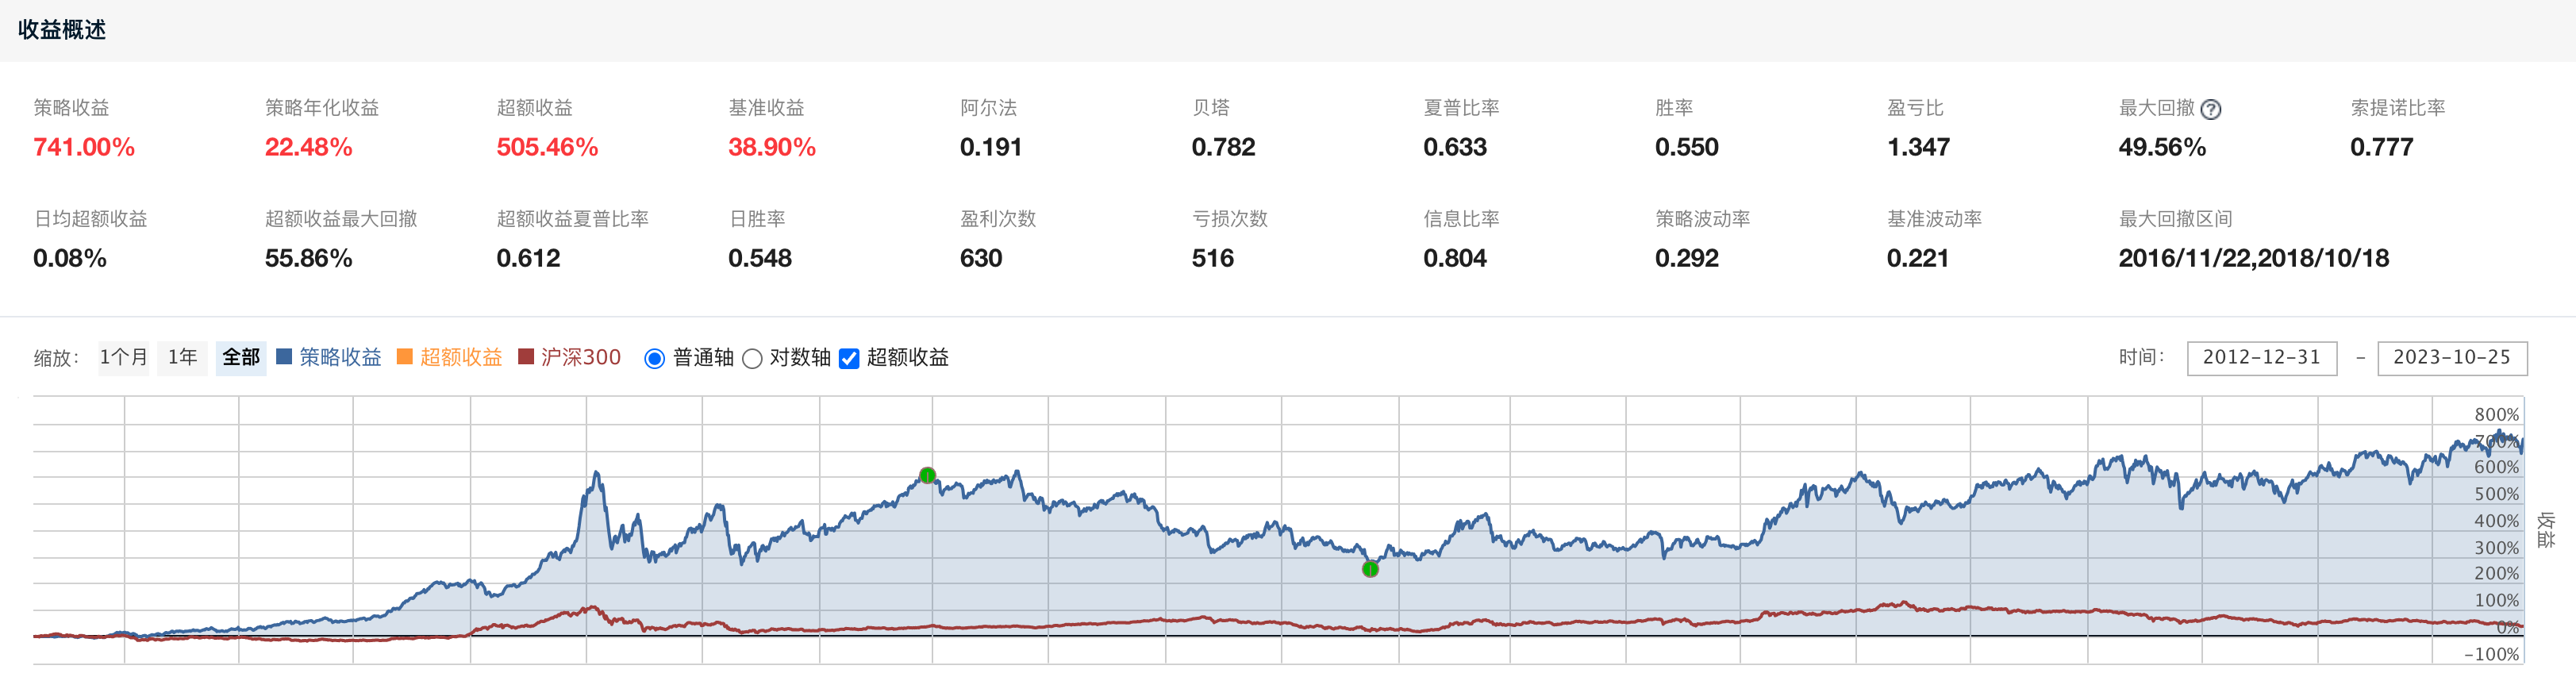
Task: Click the 亏损次数 value 516
Action: point(1213,258)
